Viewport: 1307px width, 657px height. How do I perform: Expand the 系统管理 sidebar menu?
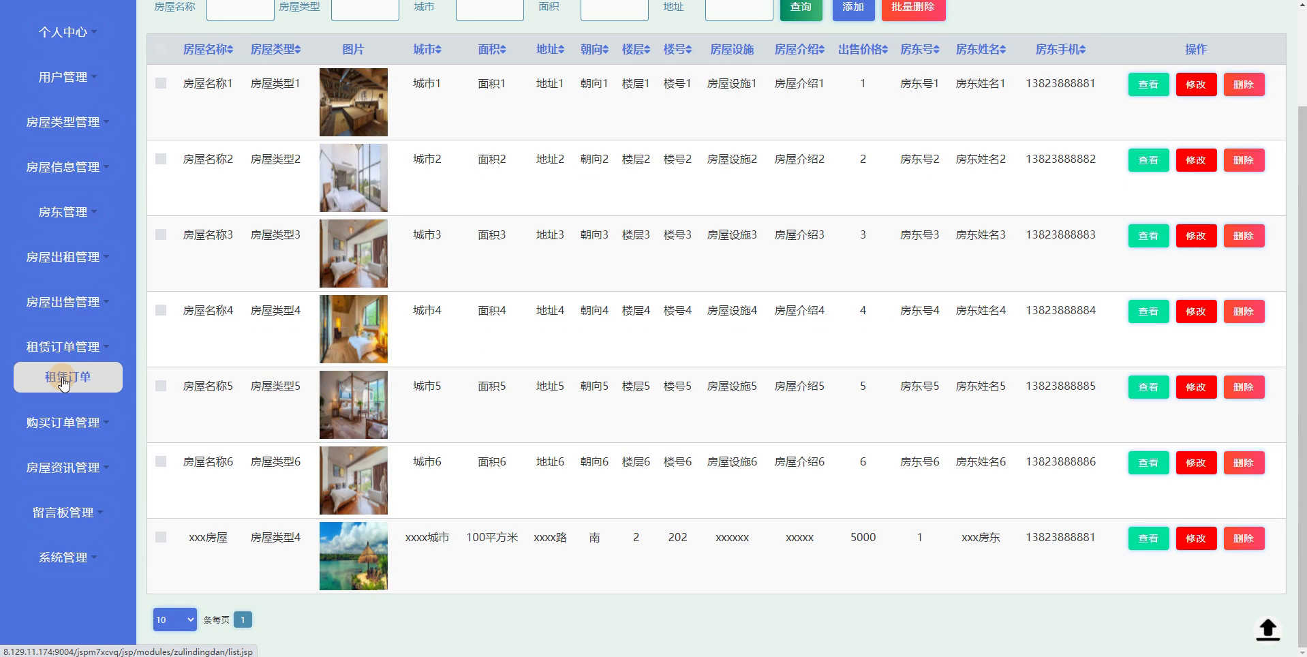click(67, 557)
